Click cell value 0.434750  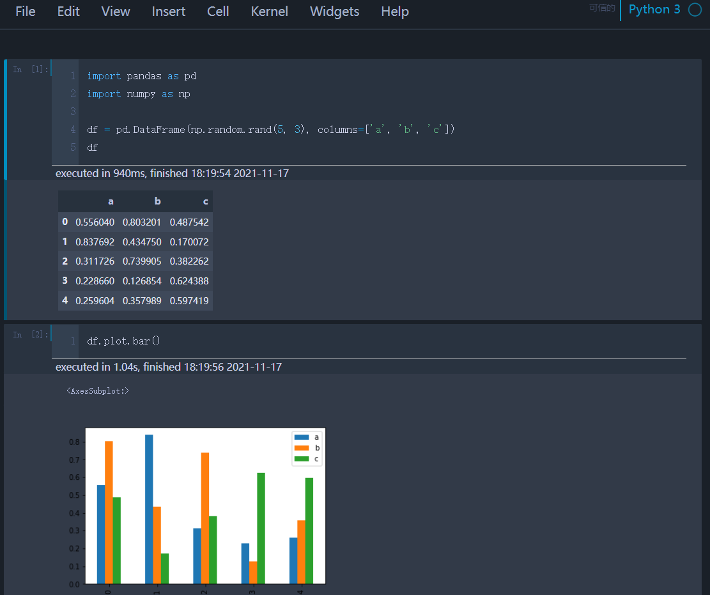point(142,242)
